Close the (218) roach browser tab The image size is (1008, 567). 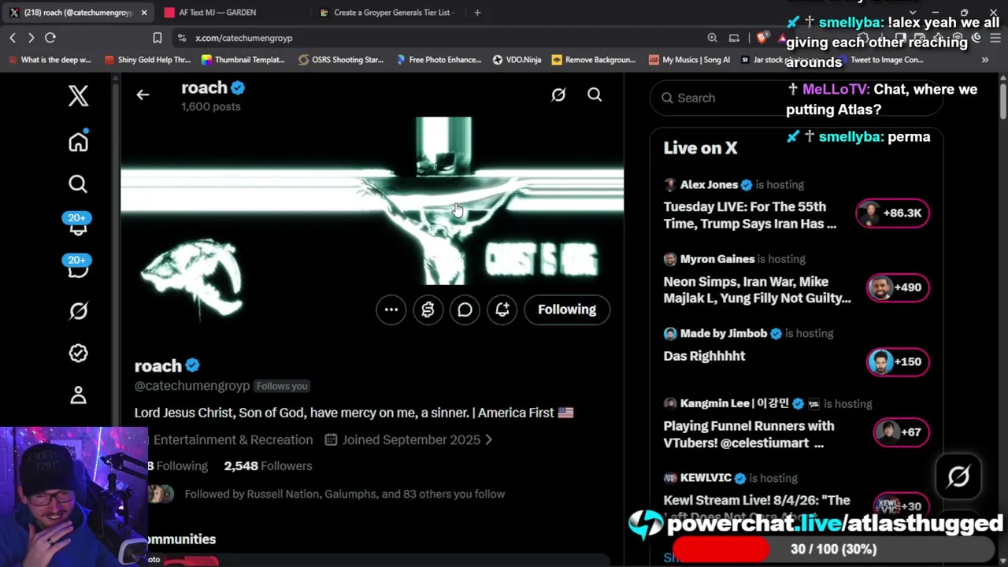(x=143, y=13)
